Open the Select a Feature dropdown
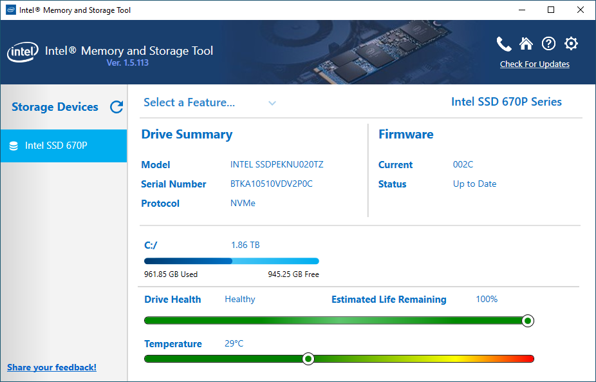The image size is (596, 382). tap(189, 102)
